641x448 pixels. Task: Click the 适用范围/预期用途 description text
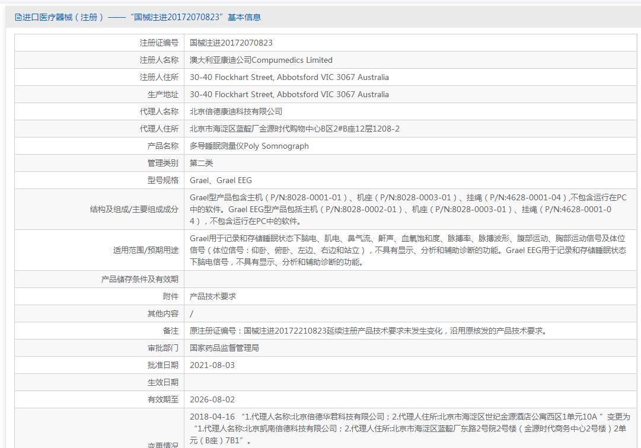(x=408, y=250)
